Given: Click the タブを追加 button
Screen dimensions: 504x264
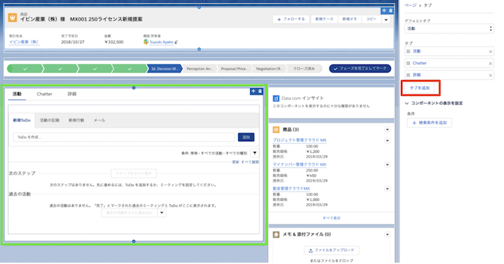Looking at the screenshot, I should [x=420, y=88].
